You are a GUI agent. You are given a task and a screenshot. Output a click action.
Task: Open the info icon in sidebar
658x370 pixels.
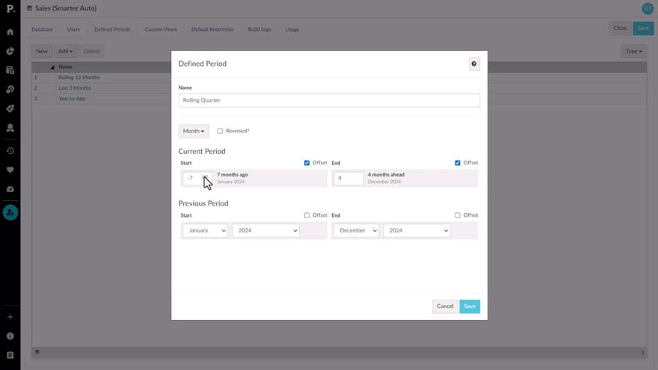click(10, 336)
